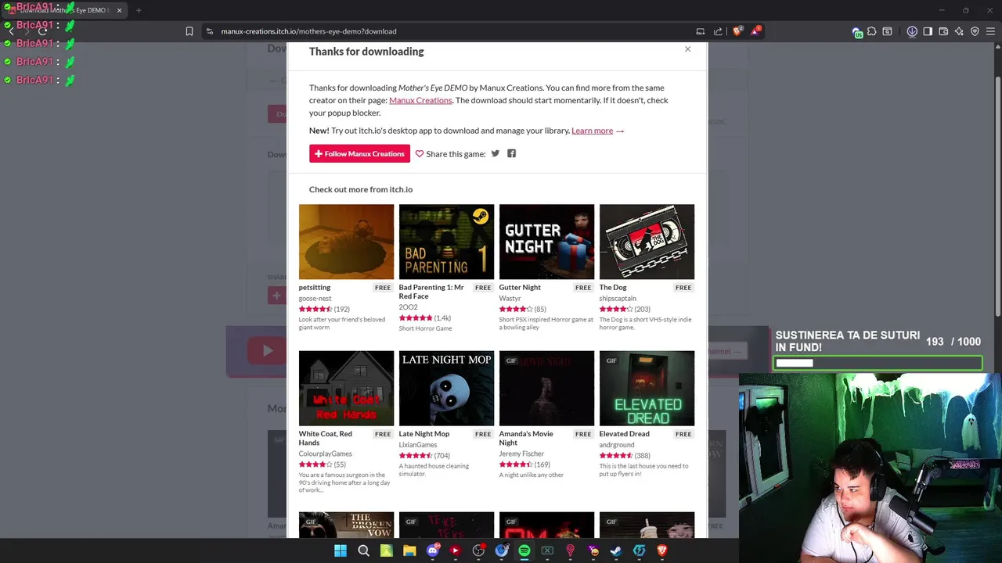Open Steam from the taskbar

616,550
